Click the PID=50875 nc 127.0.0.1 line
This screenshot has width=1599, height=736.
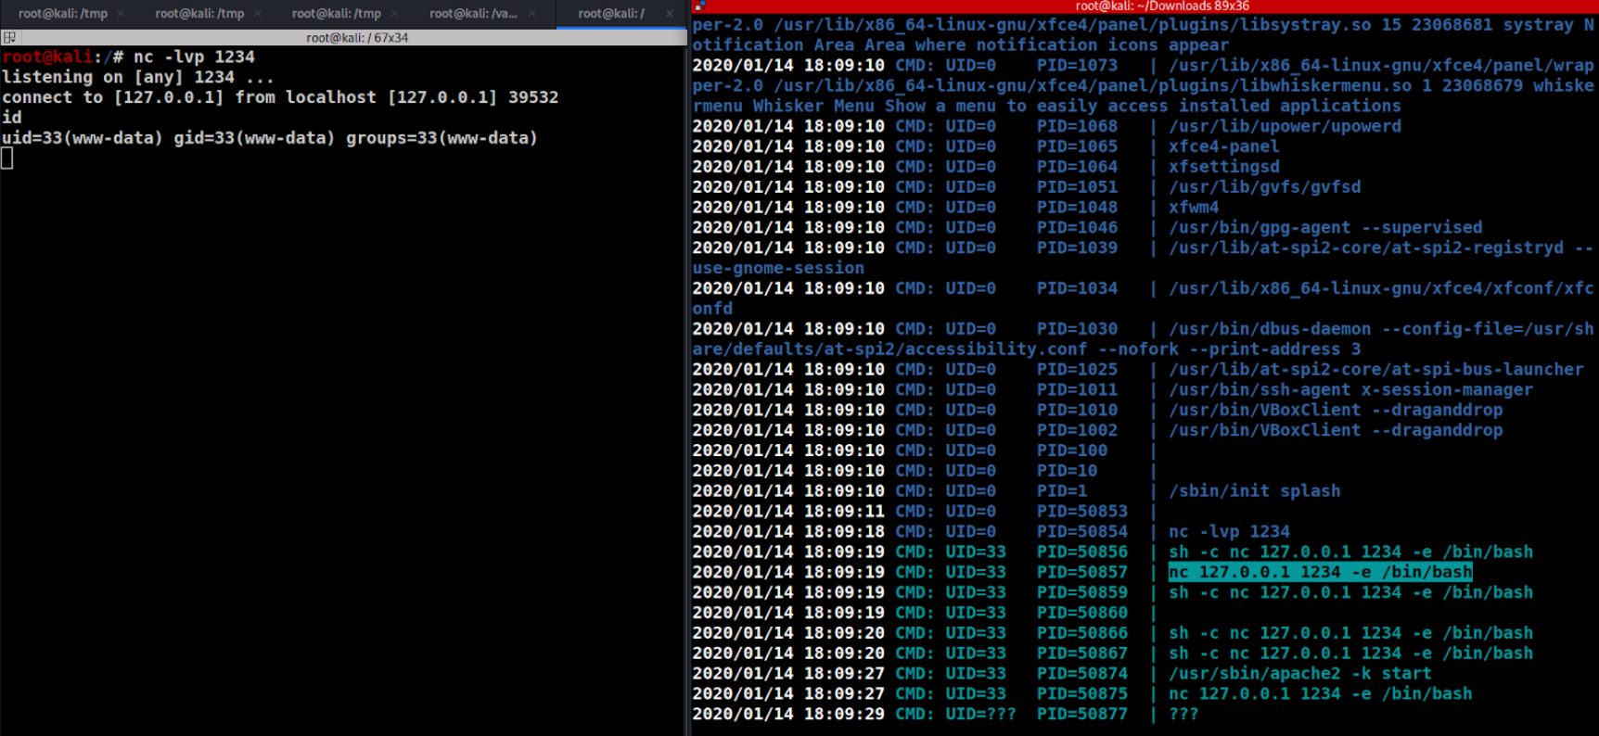tap(1082, 693)
